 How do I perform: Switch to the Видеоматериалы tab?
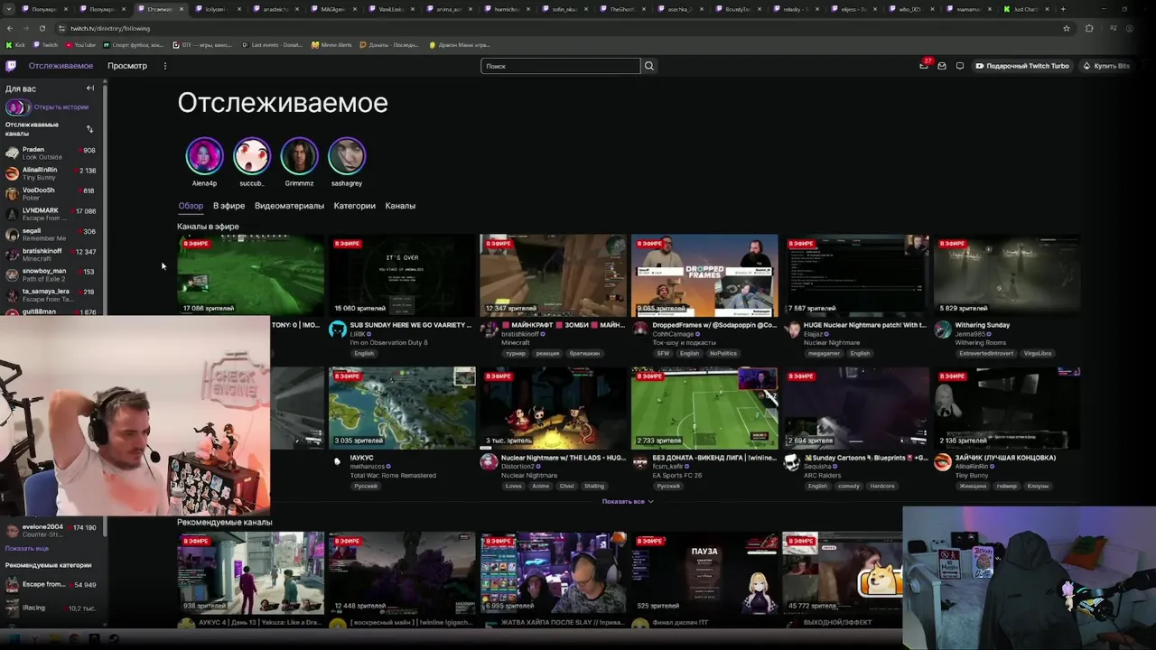click(289, 206)
